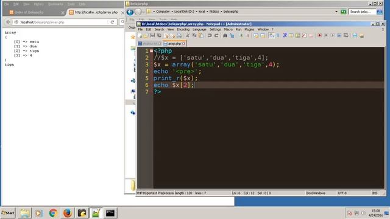Screen dimensions: 390x219
Task: Open Chrome from the taskbar
Action: tap(53, 213)
